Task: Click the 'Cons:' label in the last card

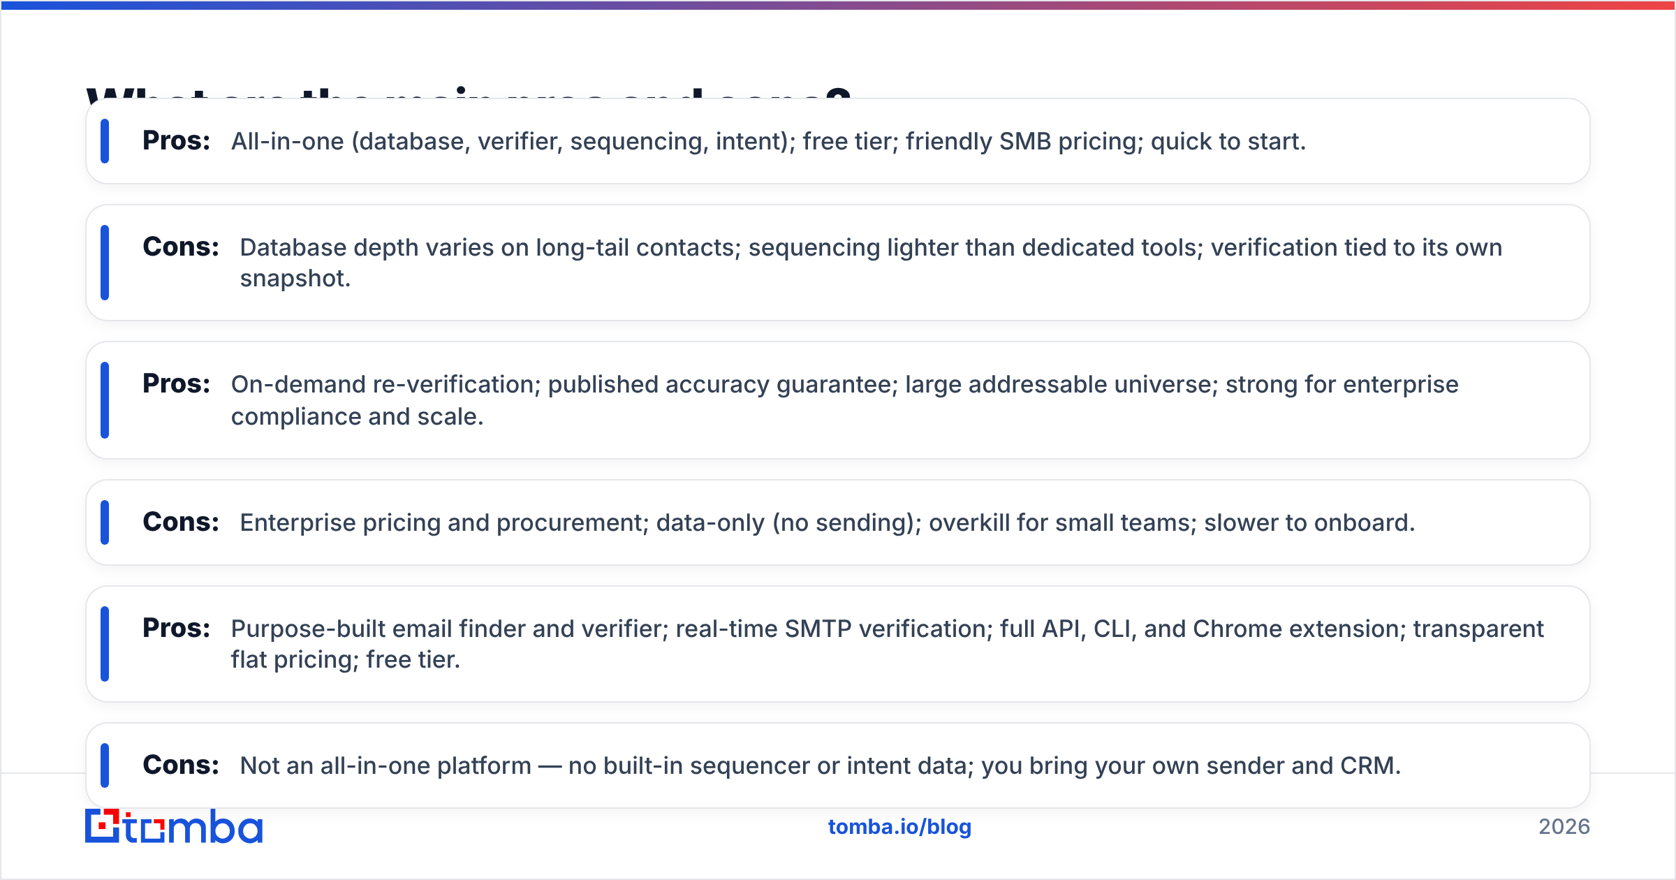Action: click(181, 765)
